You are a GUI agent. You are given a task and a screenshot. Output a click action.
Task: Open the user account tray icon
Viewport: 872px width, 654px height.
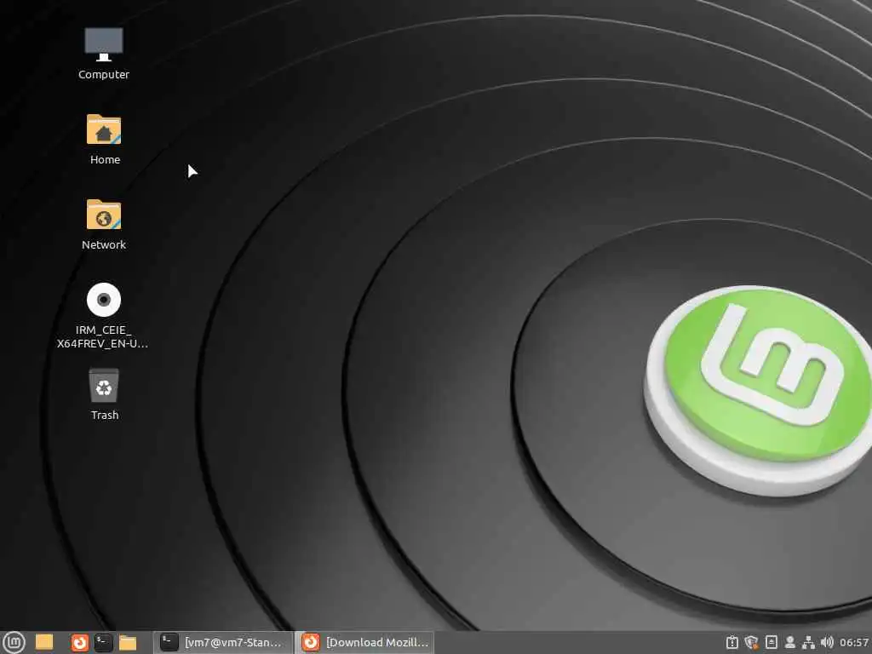[x=789, y=642]
